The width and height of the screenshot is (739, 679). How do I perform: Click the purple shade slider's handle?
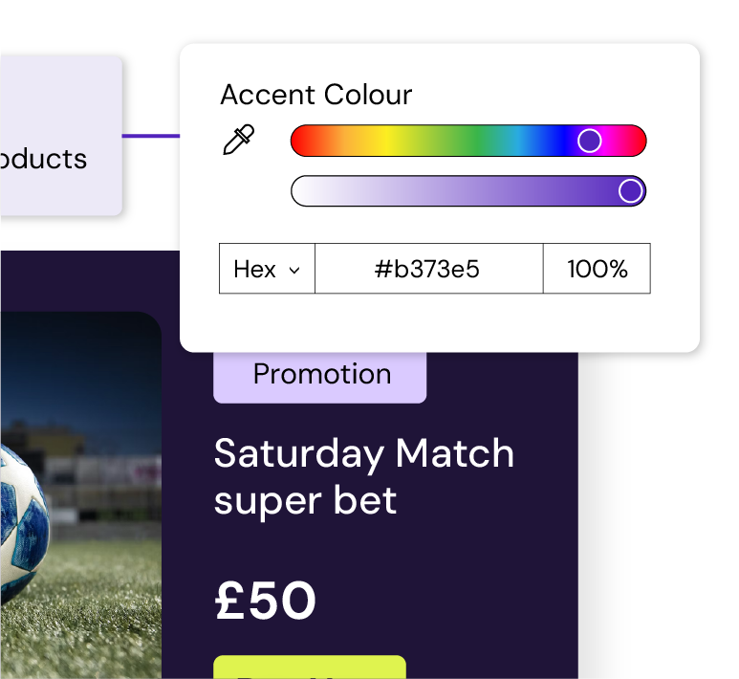point(630,191)
